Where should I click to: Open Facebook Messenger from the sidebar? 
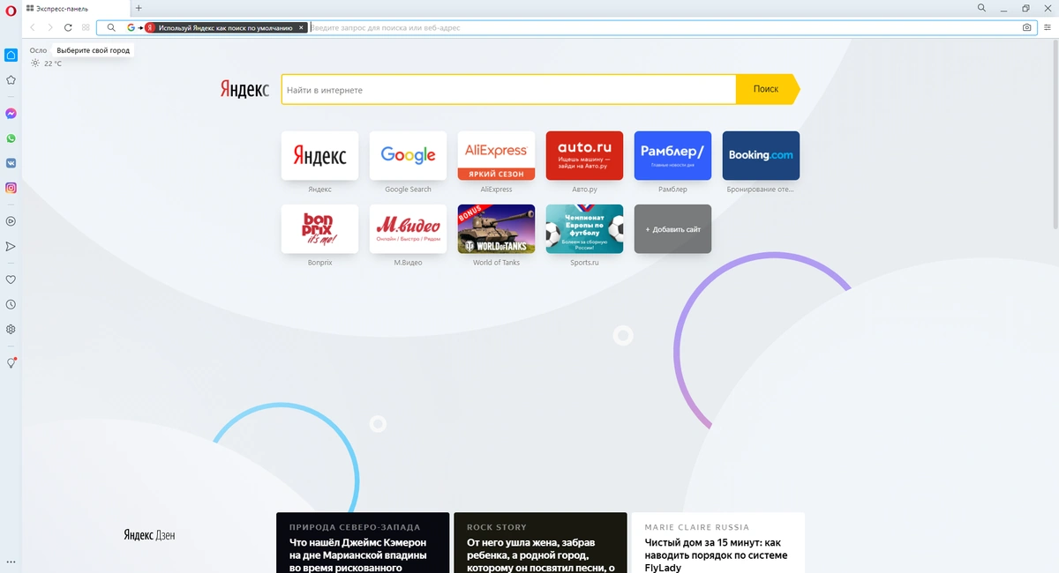[11, 114]
